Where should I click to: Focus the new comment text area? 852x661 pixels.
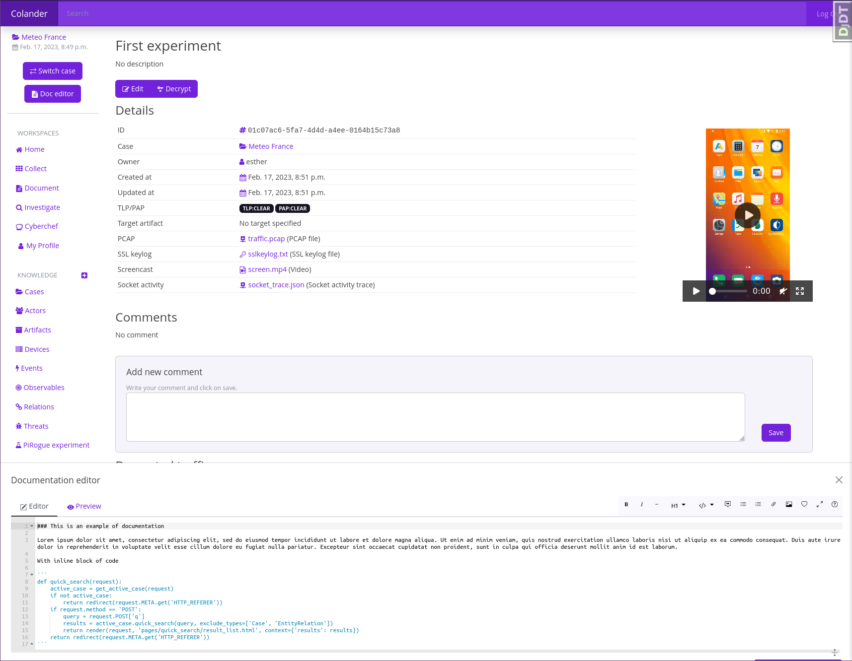point(435,417)
